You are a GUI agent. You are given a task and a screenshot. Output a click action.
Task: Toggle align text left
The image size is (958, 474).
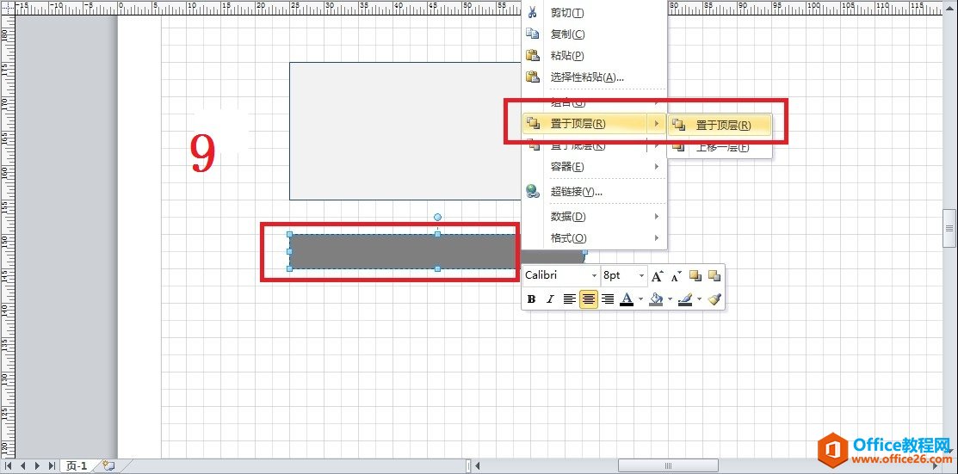click(x=570, y=299)
